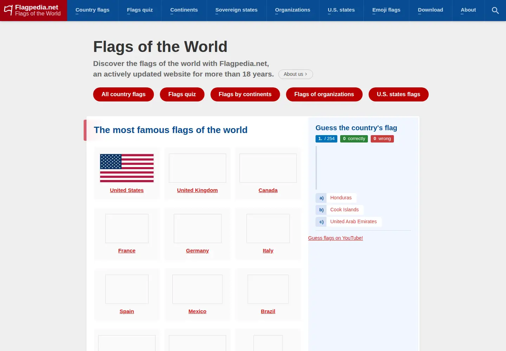Image resolution: width=506 pixels, height=351 pixels.
Task: Click the Brazil text link
Action: tap(268, 311)
